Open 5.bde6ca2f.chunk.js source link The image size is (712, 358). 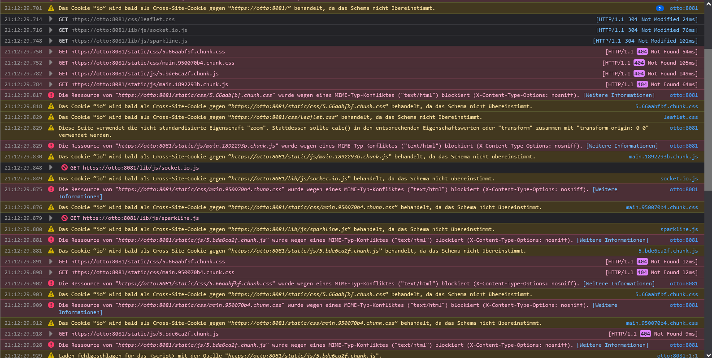[x=668, y=251]
